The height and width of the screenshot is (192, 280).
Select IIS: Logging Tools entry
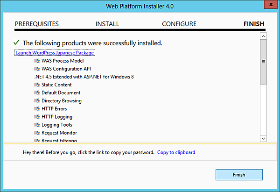click(53, 125)
